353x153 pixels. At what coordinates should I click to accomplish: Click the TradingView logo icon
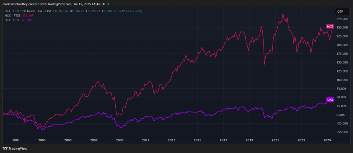(5, 148)
